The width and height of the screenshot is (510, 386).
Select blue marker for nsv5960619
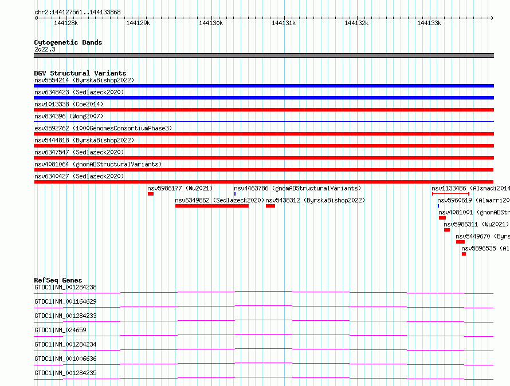coord(438,206)
